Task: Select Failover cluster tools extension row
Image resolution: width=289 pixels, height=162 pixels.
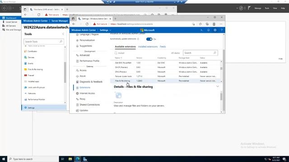Action: click(166, 76)
